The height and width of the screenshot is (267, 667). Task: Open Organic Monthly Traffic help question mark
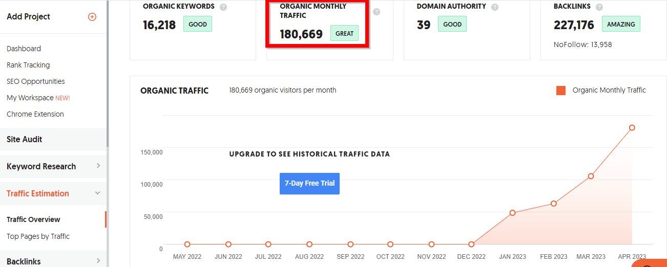click(377, 12)
